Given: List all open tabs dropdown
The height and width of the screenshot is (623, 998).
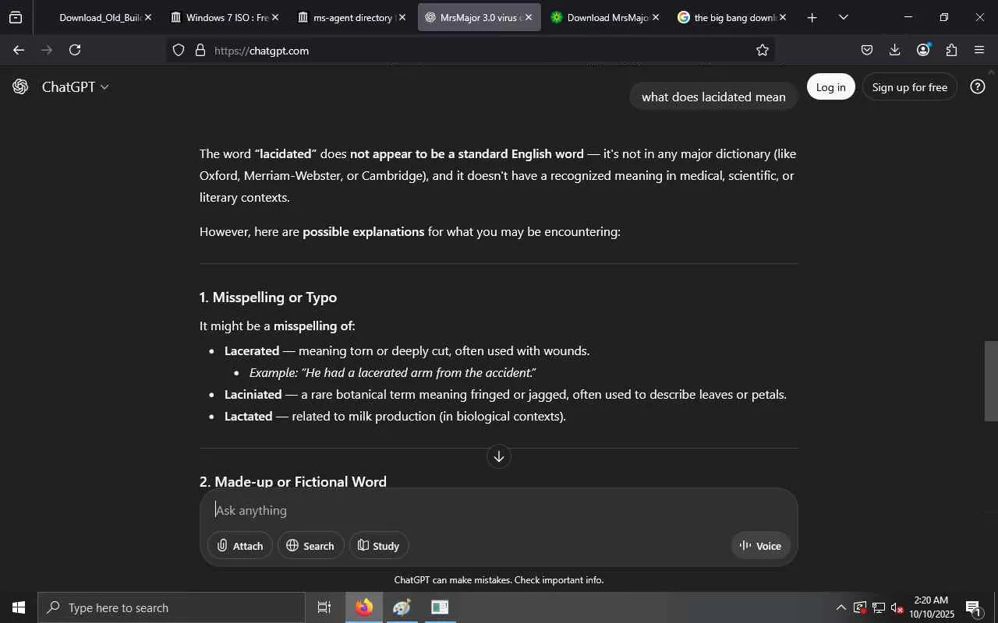Looking at the screenshot, I should 843,17.
